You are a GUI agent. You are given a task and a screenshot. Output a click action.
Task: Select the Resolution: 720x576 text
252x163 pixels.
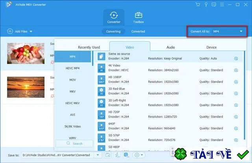click(x=162, y=140)
